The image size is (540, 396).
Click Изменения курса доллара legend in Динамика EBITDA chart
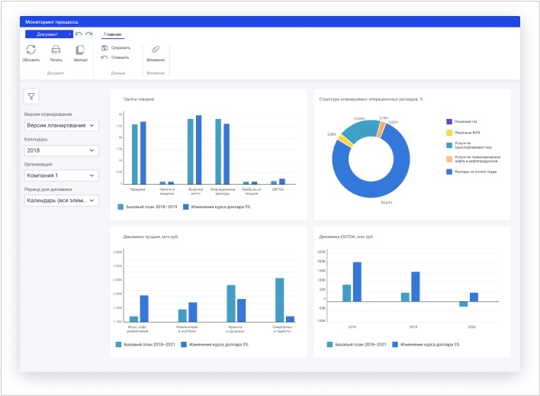click(426, 344)
